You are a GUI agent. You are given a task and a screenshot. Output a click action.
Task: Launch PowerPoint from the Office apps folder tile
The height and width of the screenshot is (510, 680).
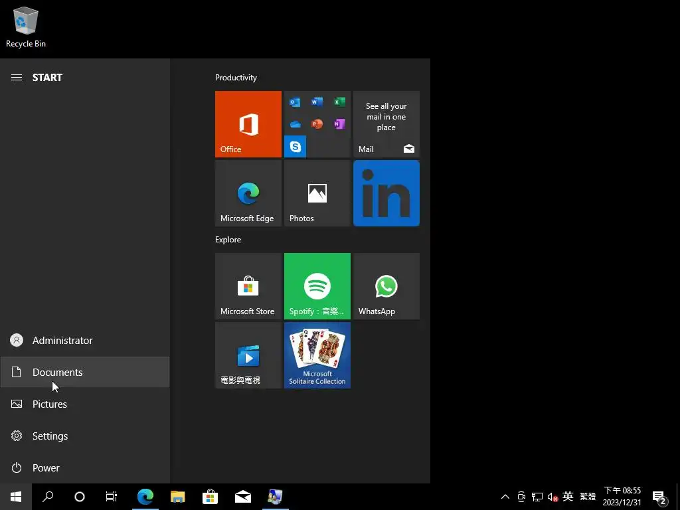[317, 124]
